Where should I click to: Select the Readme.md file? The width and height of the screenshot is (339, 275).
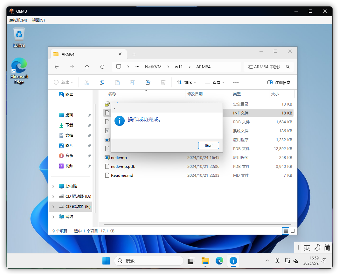[122, 175]
